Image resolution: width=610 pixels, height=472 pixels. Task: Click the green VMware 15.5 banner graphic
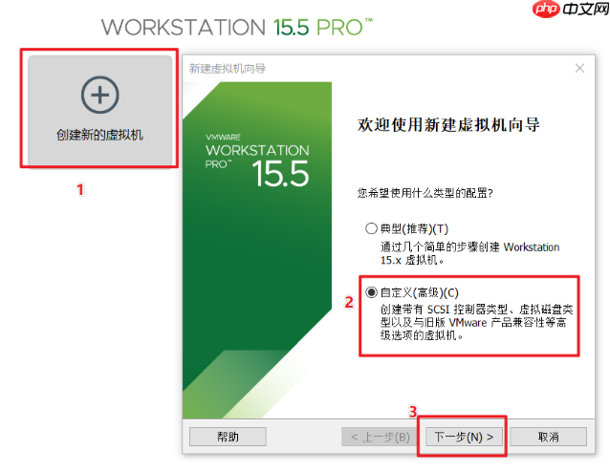(257, 250)
